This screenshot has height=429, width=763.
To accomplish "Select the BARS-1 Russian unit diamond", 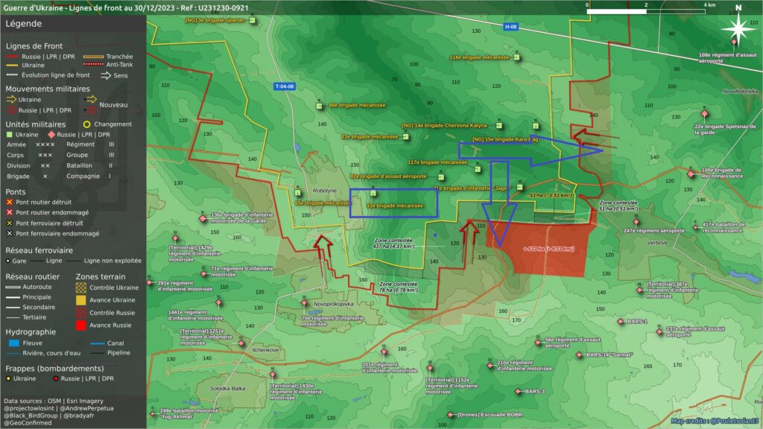I will point(620,322).
